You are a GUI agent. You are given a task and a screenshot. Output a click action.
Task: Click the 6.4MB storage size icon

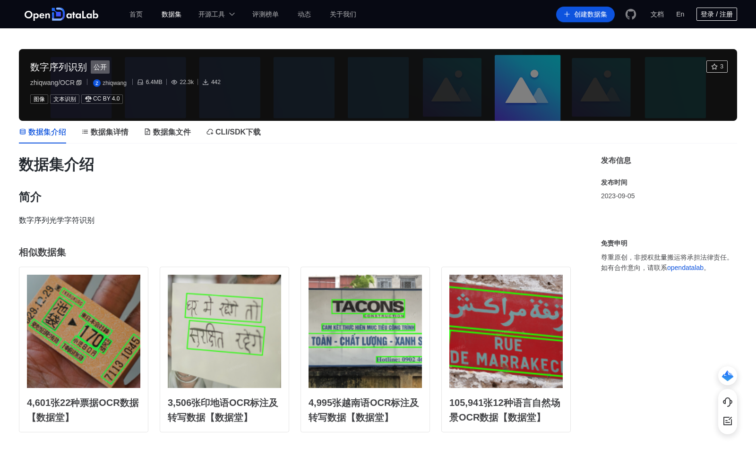(x=140, y=82)
